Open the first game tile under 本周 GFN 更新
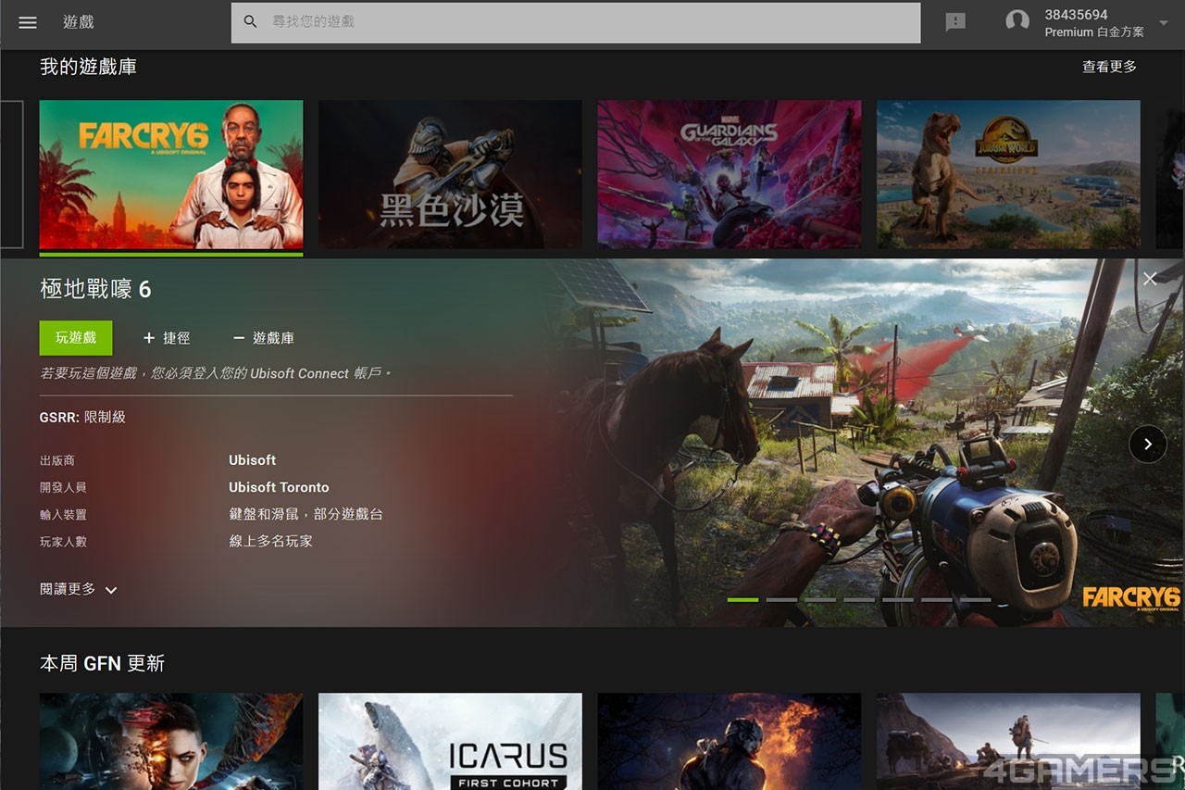Image resolution: width=1185 pixels, height=790 pixels. pos(171,741)
